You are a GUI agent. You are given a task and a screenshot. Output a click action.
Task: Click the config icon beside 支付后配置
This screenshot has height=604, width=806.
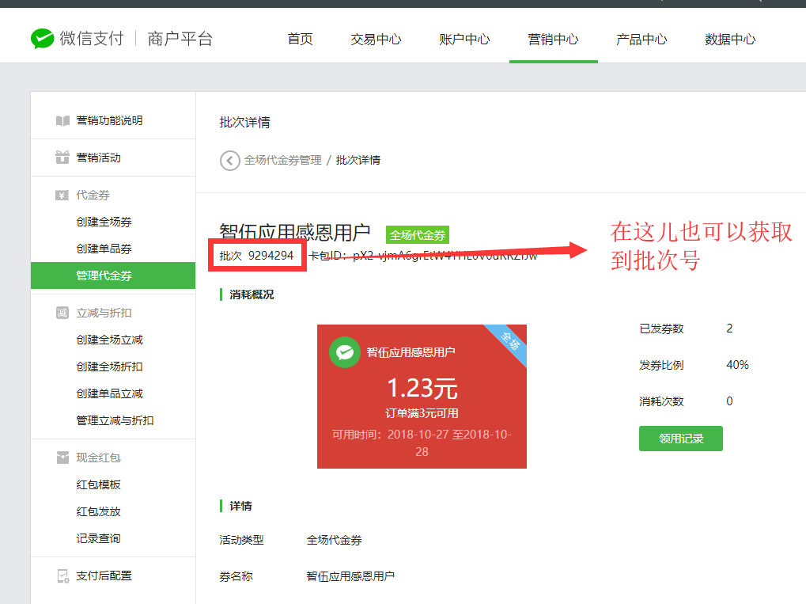63,576
